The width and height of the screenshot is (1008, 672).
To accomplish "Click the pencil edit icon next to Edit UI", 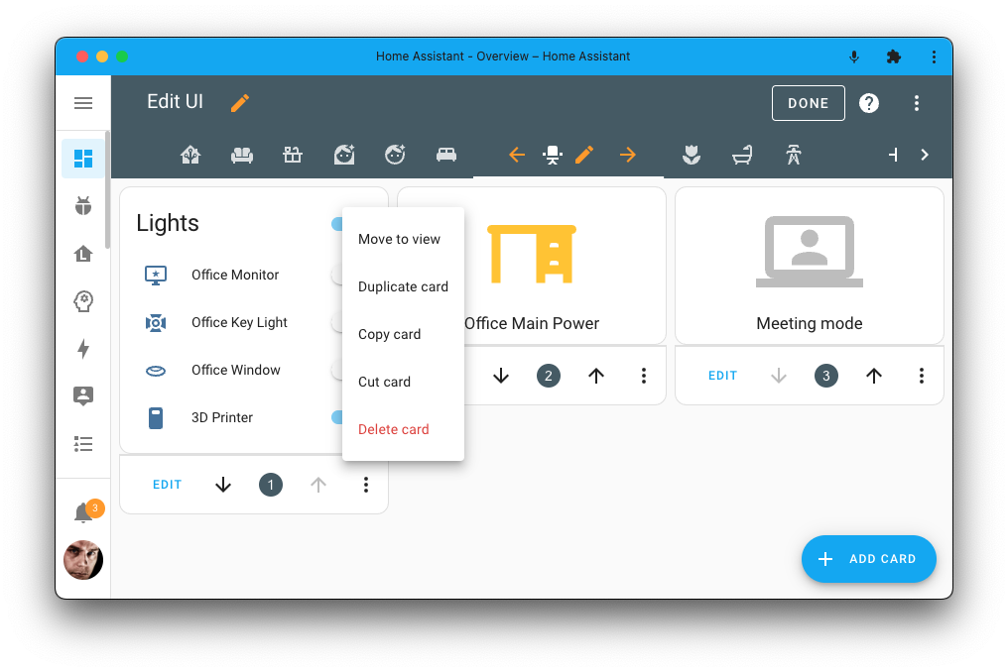I will [x=239, y=102].
